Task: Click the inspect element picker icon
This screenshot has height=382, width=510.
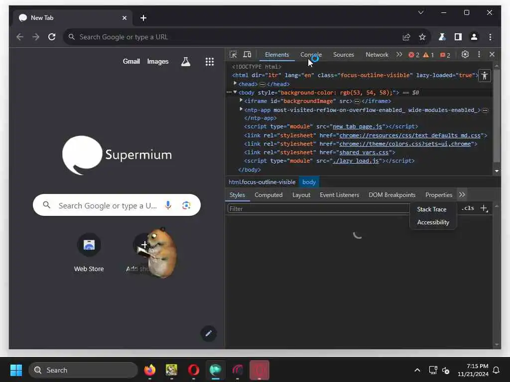Action: (233, 55)
